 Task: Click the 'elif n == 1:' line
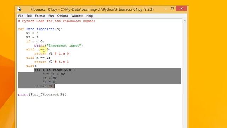click(38, 58)
